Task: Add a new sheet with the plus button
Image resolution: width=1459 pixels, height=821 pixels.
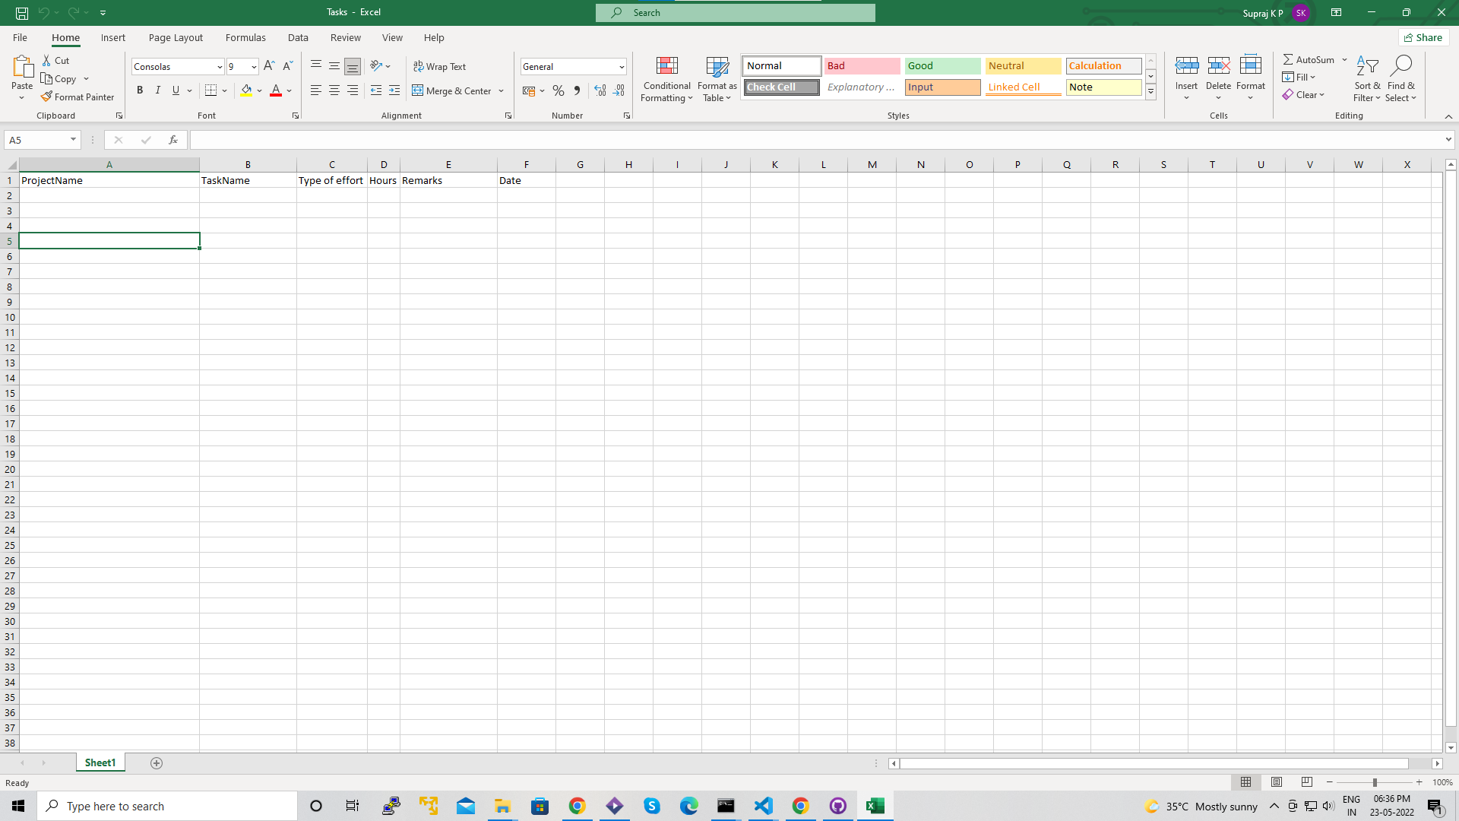Action: click(157, 762)
